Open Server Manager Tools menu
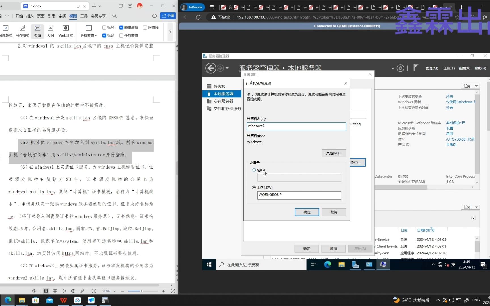The image size is (490, 306). coord(449,68)
